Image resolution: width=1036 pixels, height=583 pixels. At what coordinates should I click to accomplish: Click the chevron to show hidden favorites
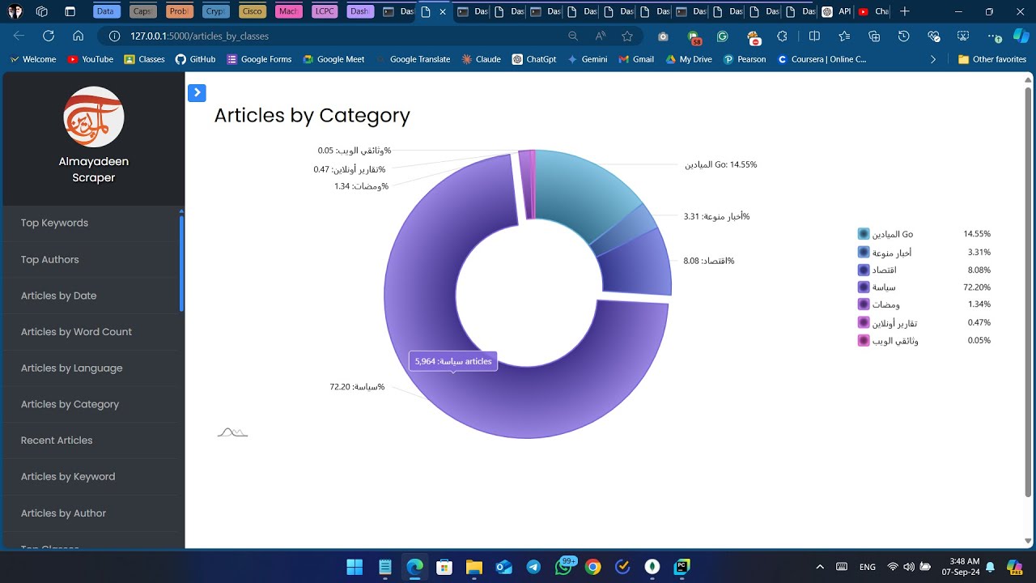(x=933, y=58)
